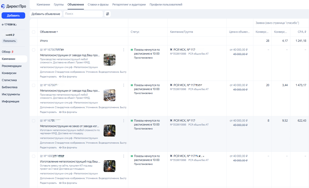The height and width of the screenshot is (188, 309).
Task: Select the checkbox for the third ad
Action: [x=33, y=121]
